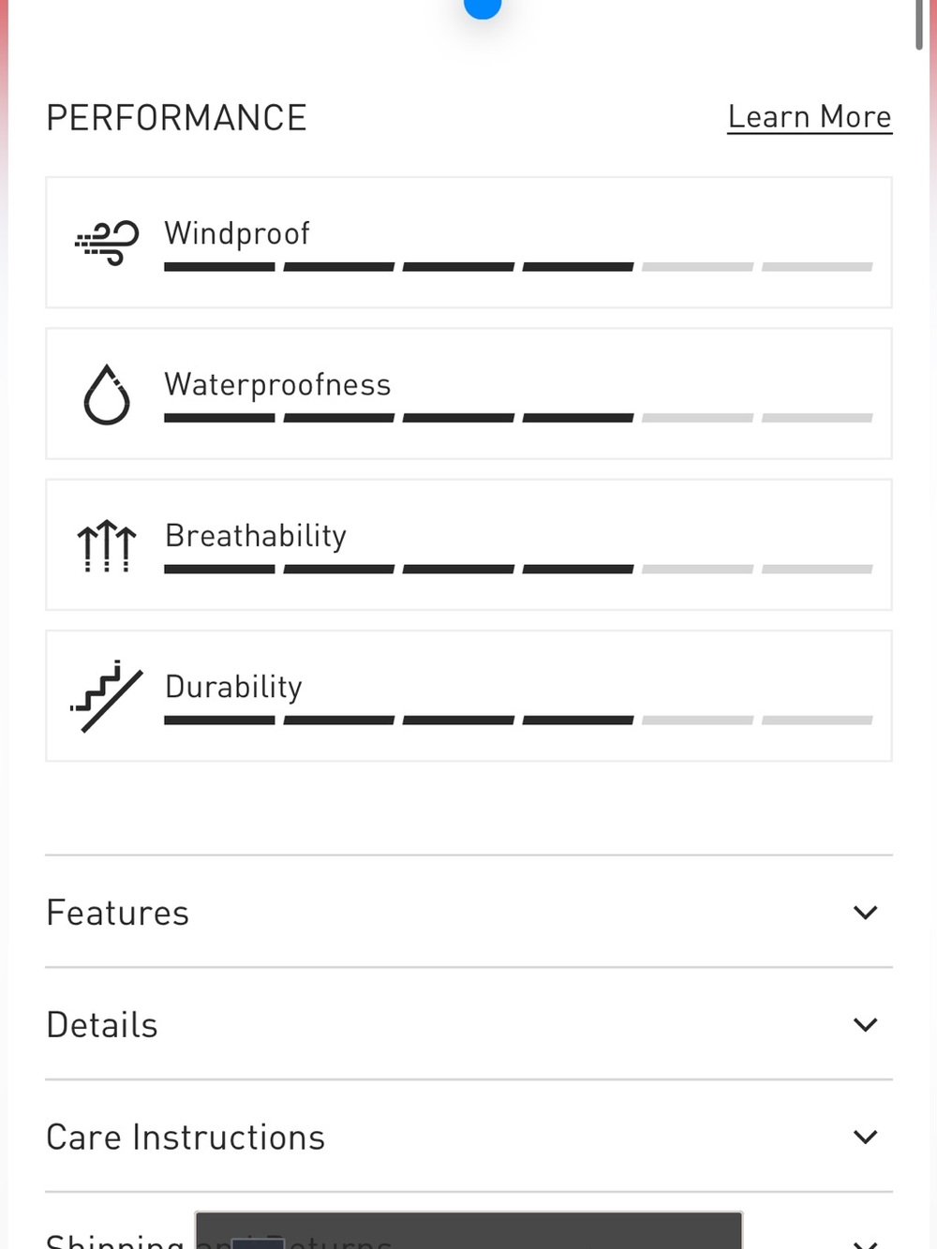Click the Waterproofness rating bar
The width and height of the screenshot is (937, 1249).
[x=518, y=418]
